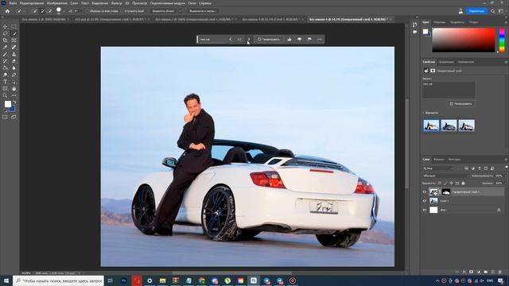Choose Subtract from selection mode icon
Screen dimensions: 509x286
click(x=49, y=11)
